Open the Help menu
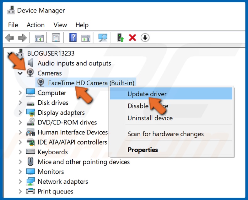Viewport: 248px width, 200px height. (82, 25)
